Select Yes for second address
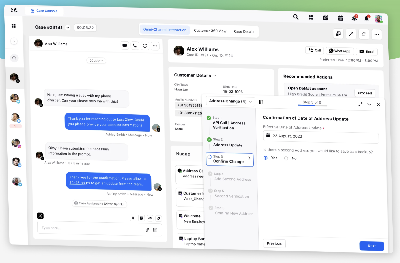The height and width of the screenshot is (263, 400). point(266,158)
